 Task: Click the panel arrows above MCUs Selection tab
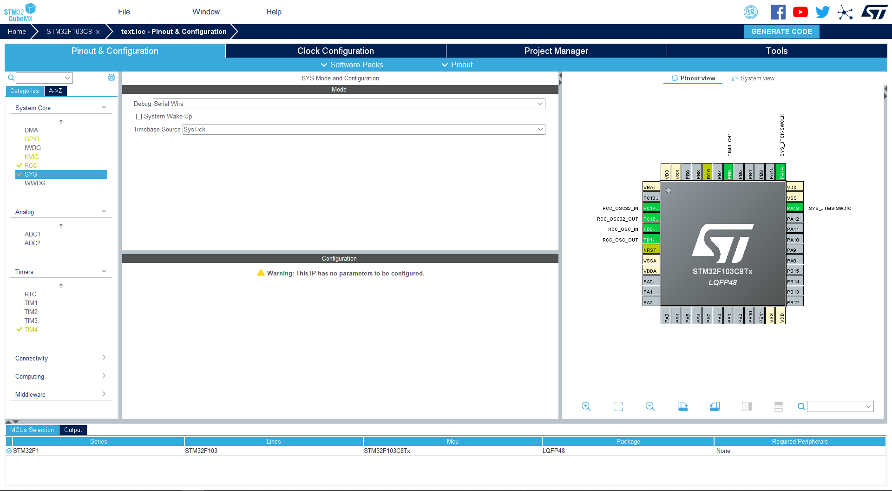click(x=12, y=422)
